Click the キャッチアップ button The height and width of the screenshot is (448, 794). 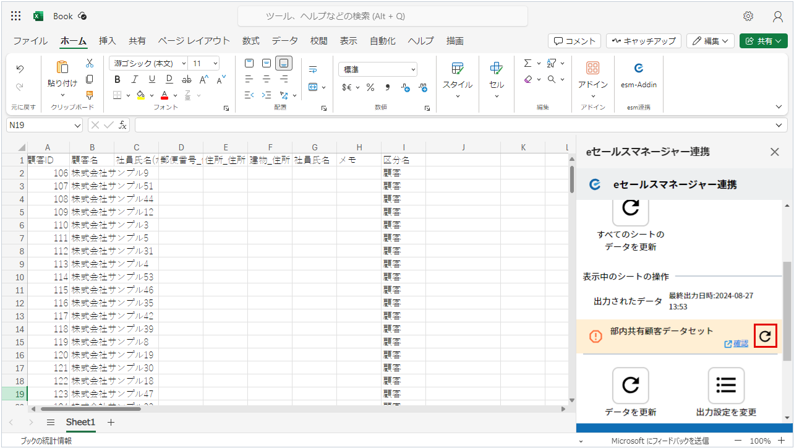click(x=644, y=41)
